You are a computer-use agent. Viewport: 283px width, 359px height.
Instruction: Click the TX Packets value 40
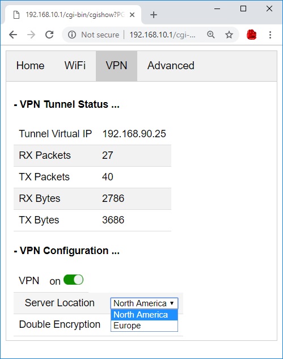pos(108,177)
